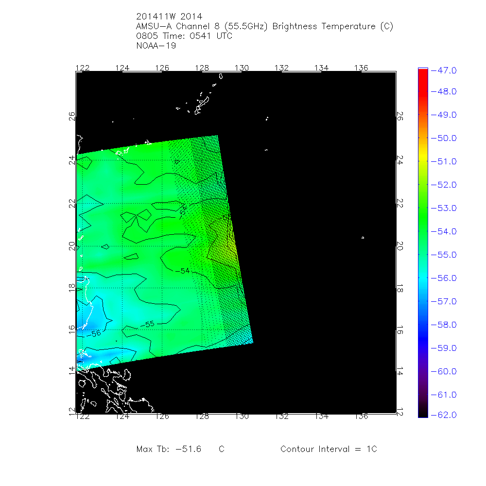486x486 pixels.
Task: Select the 22 latitude label on right axis
Action: [400, 203]
